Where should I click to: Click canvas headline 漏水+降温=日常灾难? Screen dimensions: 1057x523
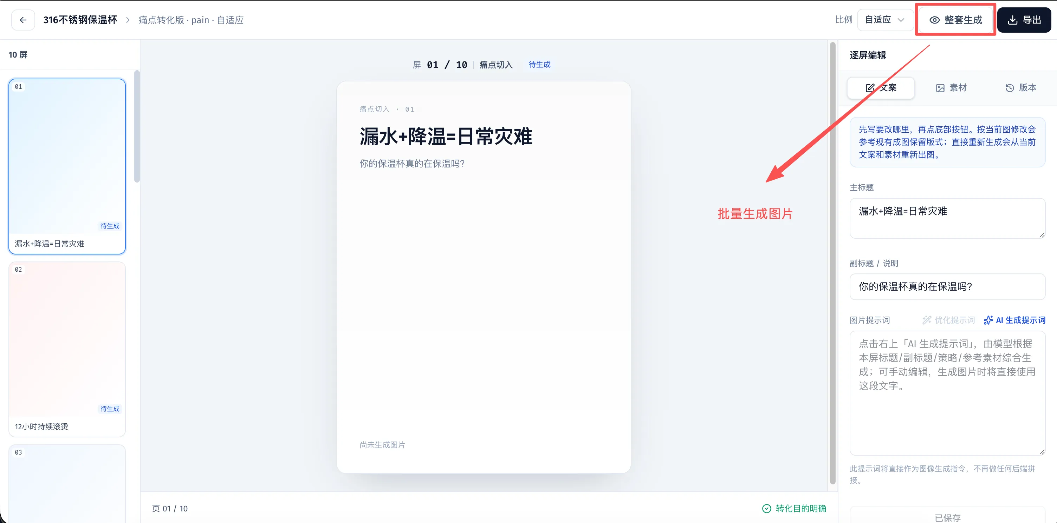pos(446,137)
